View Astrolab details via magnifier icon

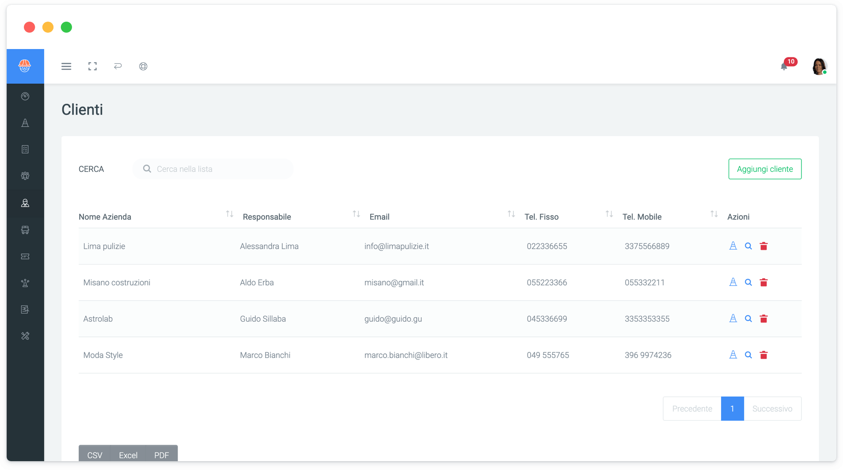748,318
